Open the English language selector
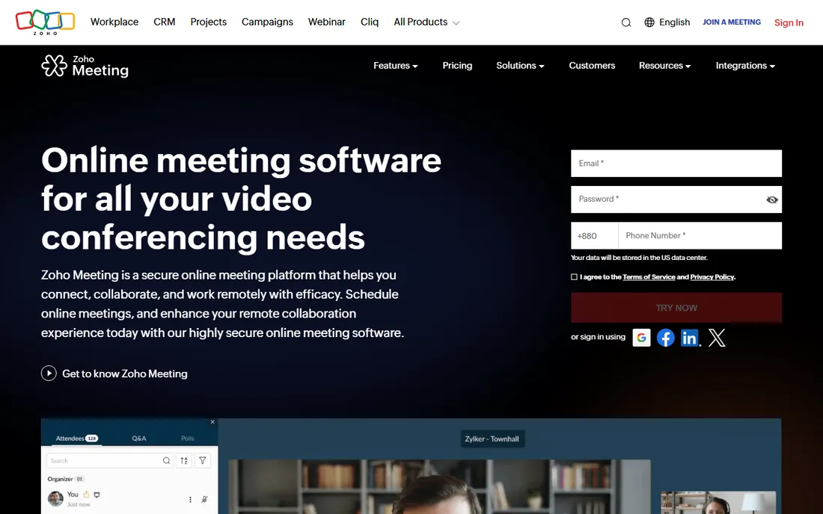 coord(667,22)
